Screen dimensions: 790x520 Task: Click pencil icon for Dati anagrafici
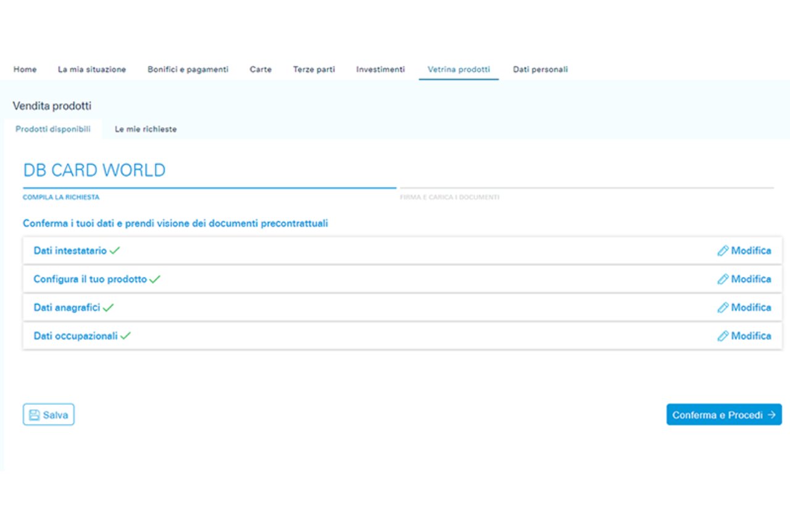tap(723, 308)
